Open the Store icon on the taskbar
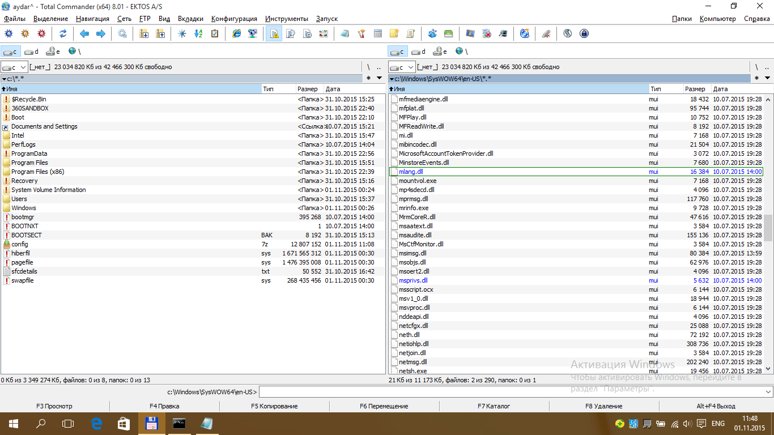This screenshot has height=435, width=774. 124,424
